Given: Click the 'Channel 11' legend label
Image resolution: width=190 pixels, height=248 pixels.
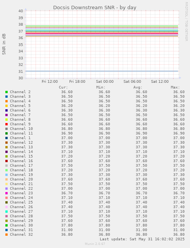Looking at the screenshot, I should [21, 133].
